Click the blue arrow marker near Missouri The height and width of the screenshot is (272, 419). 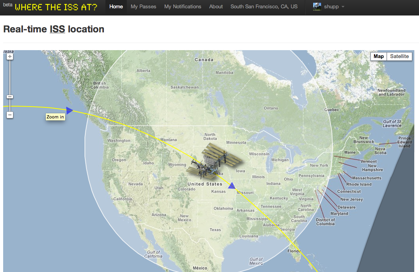click(232, 186)
